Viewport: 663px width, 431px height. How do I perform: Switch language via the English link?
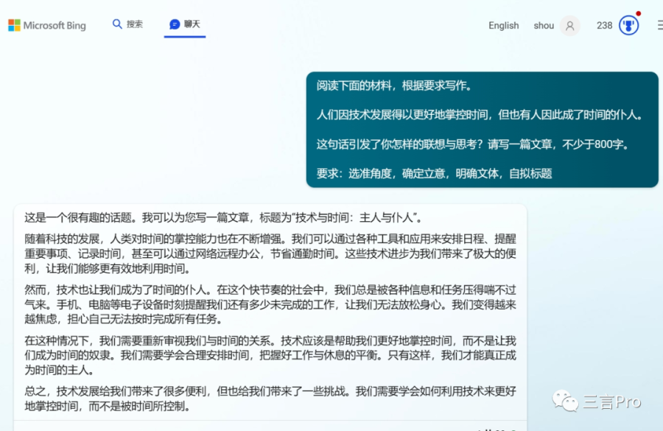click(x=504, y=25)
